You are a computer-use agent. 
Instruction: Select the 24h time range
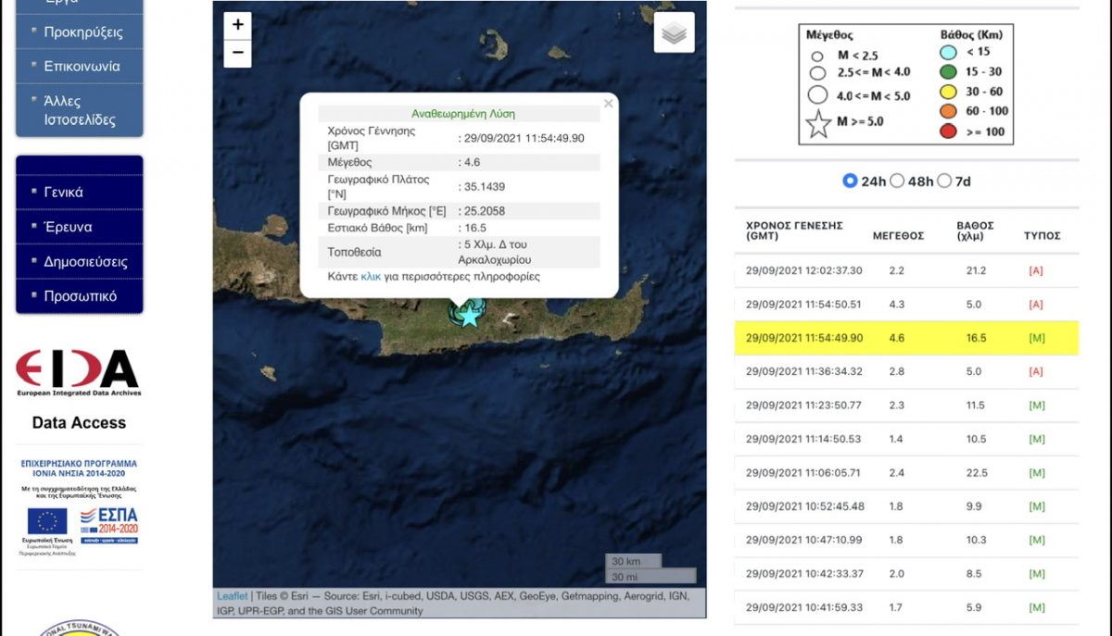tap(850, 181)
